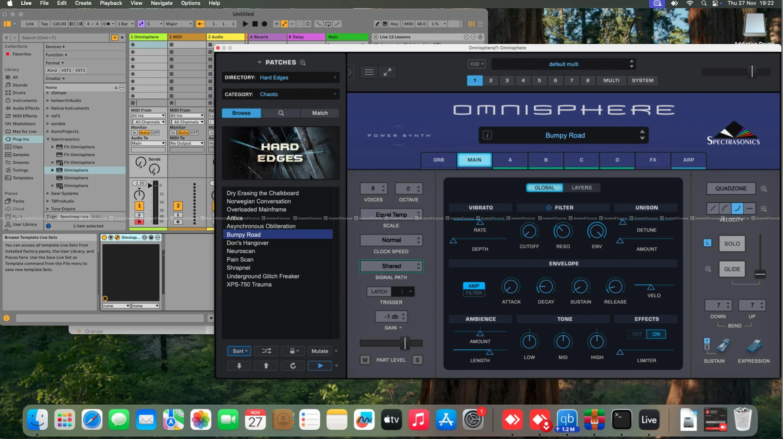
Task: Arm the Ableton transport record button
Action: coord(264,24)
